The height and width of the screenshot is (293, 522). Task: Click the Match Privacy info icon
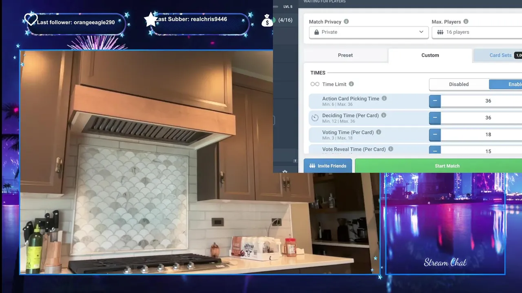(346, 22)
